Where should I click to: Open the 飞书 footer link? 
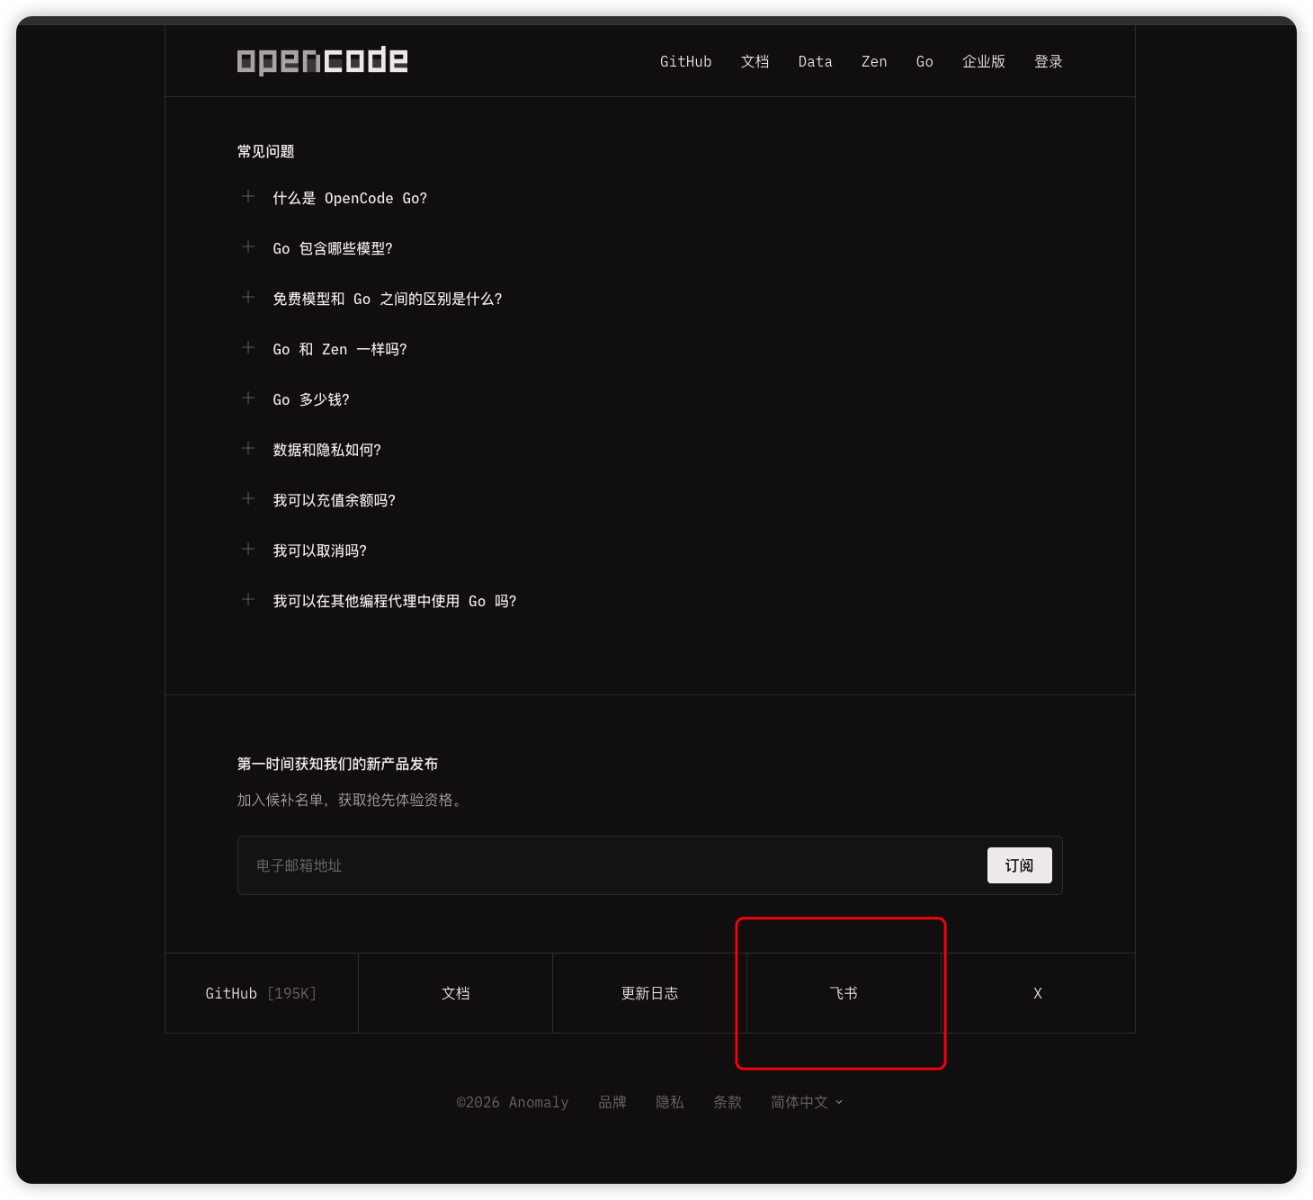point(844,993)
